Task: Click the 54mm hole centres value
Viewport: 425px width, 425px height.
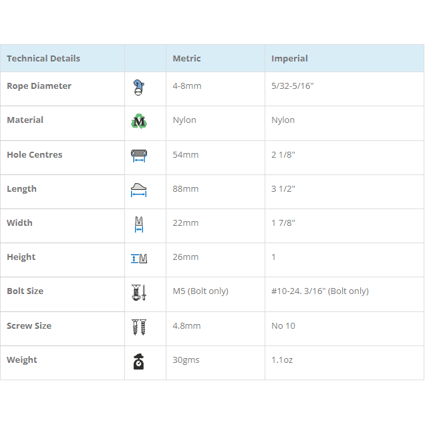Action: point(186,155)
